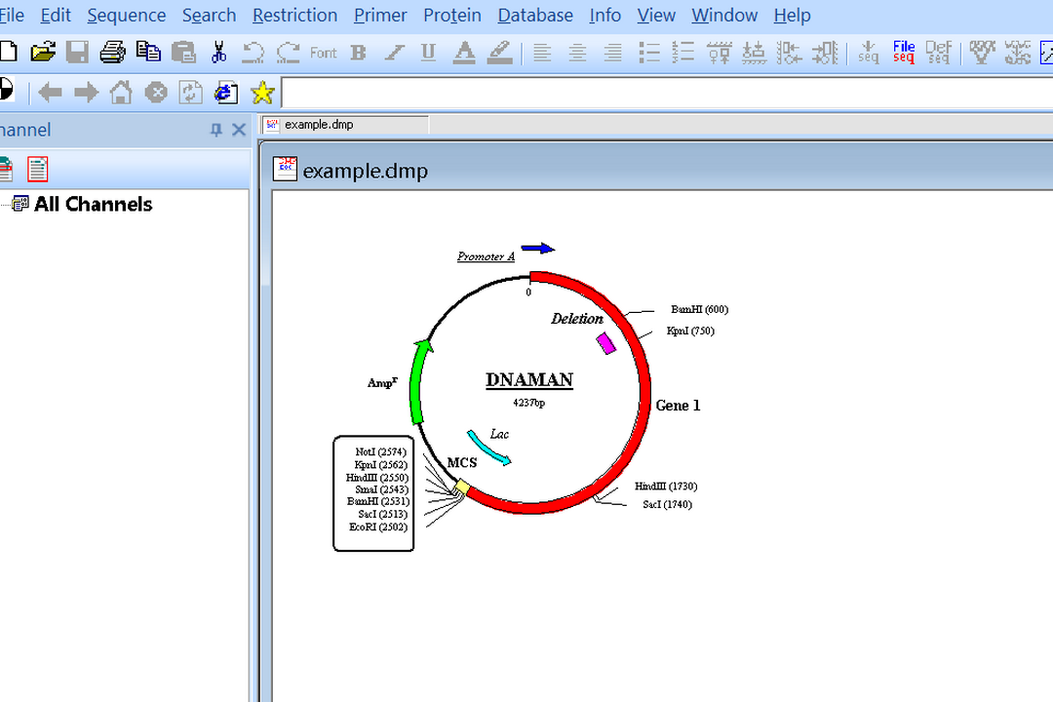Click the yellow star favorites icon
The height and width of the screenshot is (702, 1053).
262,93
